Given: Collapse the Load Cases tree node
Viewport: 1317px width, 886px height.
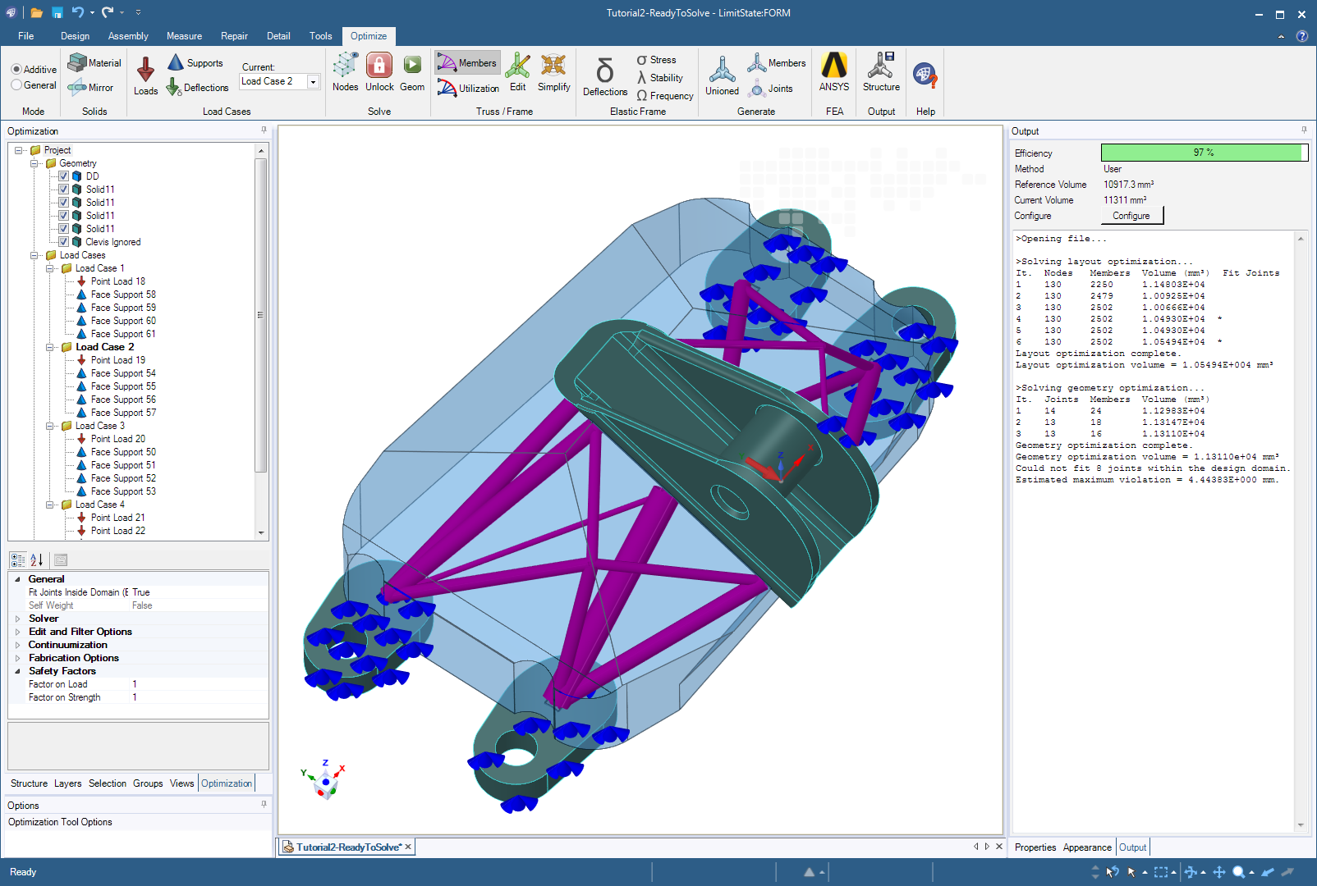Looking at the screenshot, I should [x=34, y=255].
